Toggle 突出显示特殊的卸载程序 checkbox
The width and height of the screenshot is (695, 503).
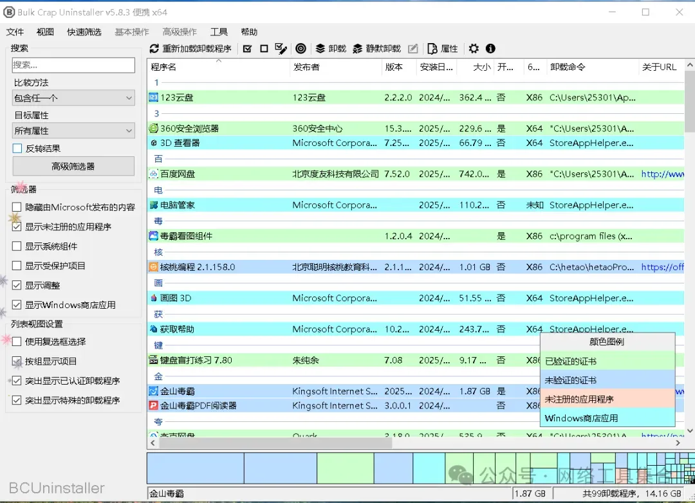coord(17,399)
